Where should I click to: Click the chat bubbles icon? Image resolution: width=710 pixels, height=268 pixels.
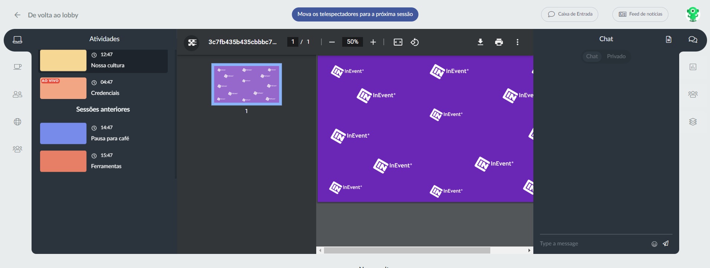[693, 39]
